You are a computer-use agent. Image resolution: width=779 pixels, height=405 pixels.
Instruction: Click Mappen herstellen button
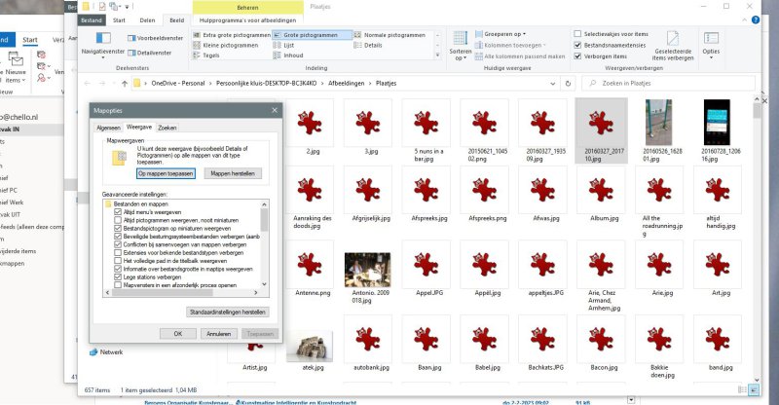tap(233, 173)
